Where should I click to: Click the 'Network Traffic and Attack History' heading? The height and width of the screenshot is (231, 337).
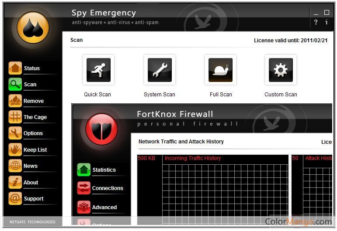point(181,142)
